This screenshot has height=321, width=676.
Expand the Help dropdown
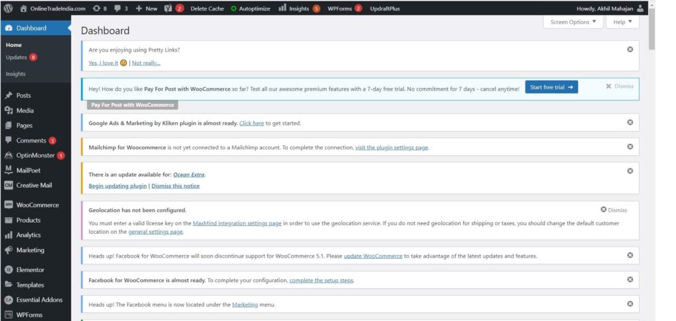pos(622,22)
